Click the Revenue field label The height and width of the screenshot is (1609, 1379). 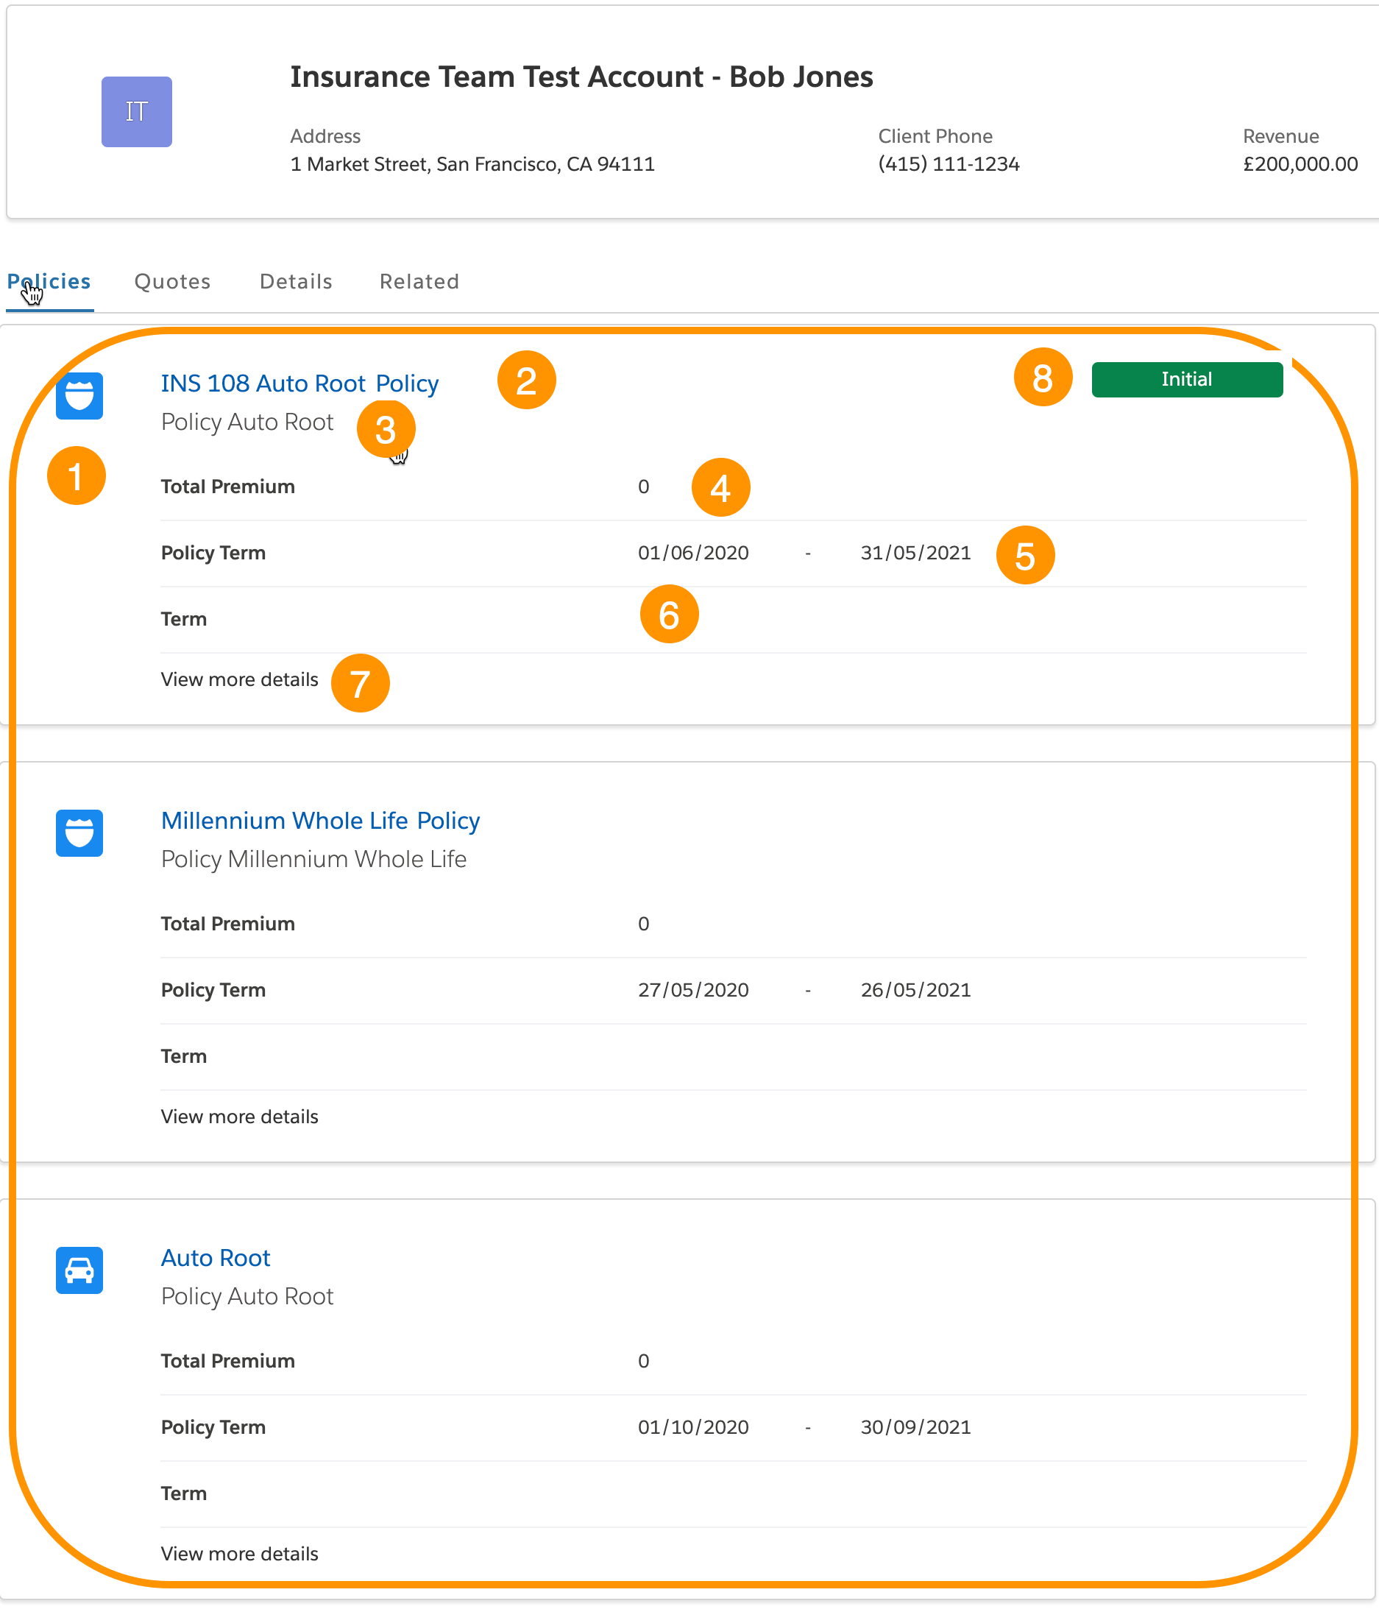pos(1280,136)
